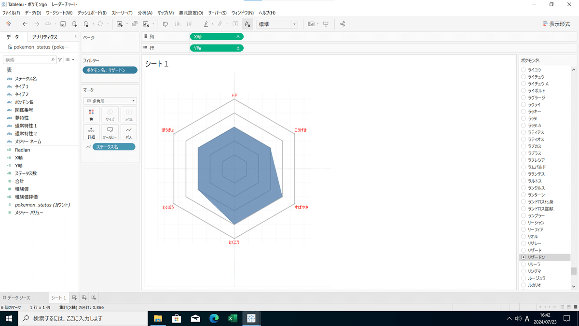Open the show/hide cards toolbar icon
579x326 pixels.
[311, 24]
